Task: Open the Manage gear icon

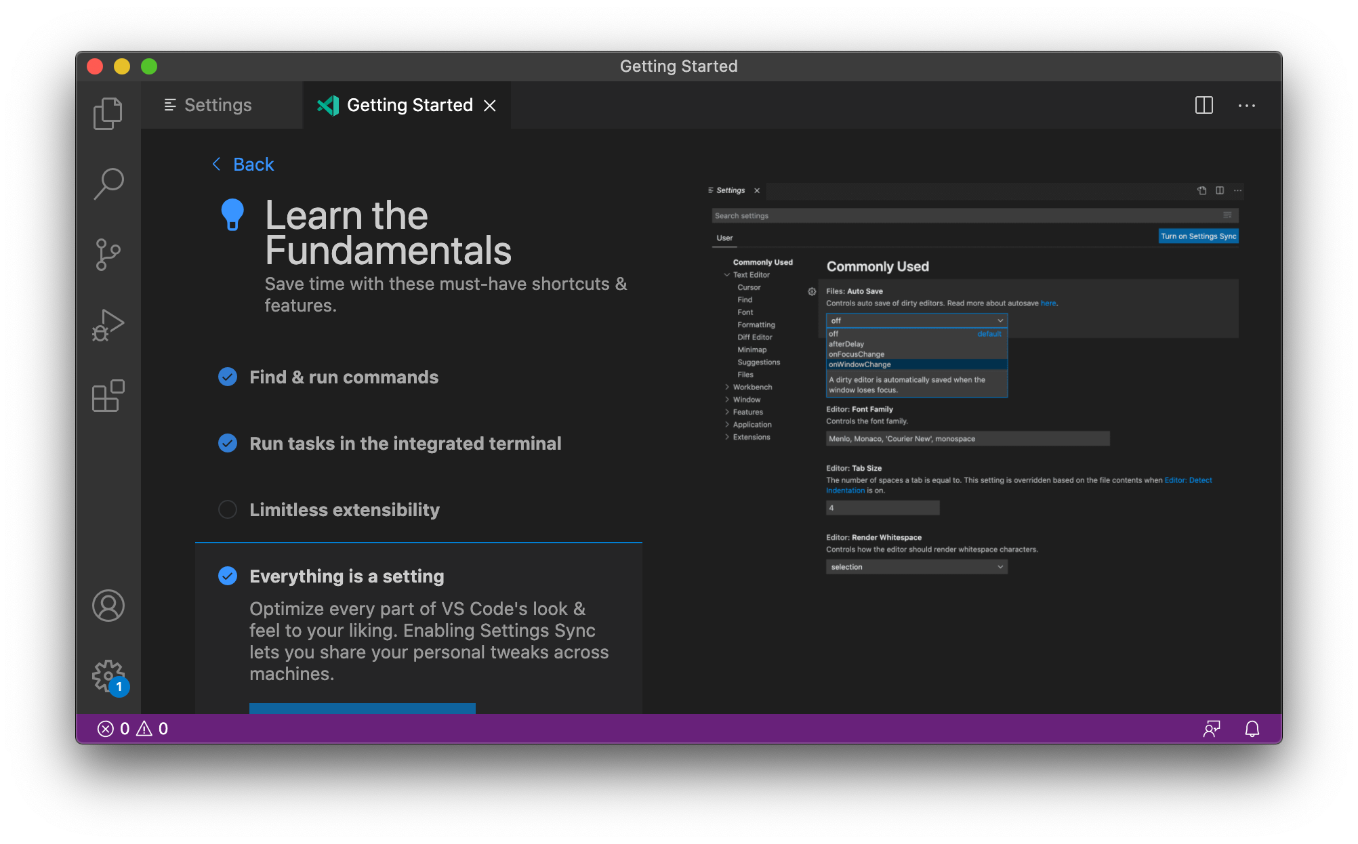Action: click(x=108, y=676)
